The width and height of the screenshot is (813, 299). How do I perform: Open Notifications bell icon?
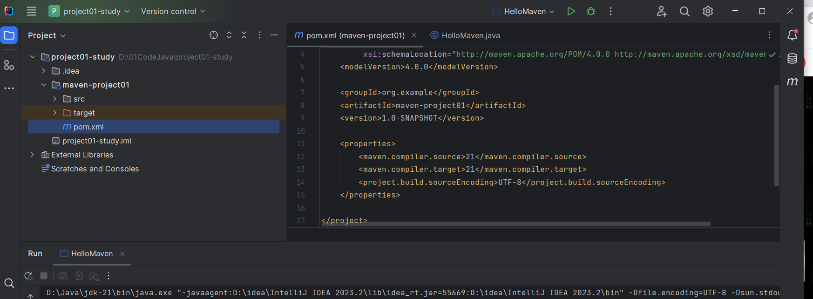point(792,35)
